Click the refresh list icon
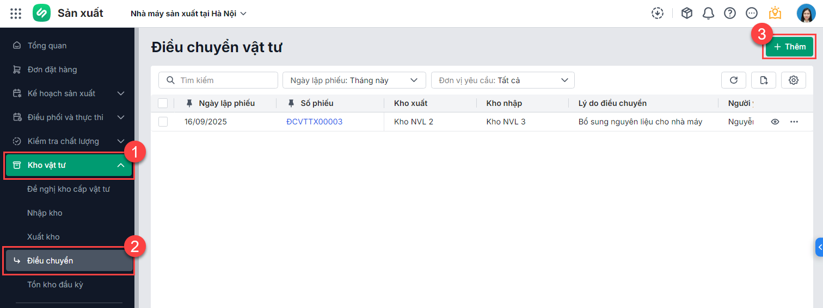This screenshot has height=308, width=823. (x=733, y=80)
